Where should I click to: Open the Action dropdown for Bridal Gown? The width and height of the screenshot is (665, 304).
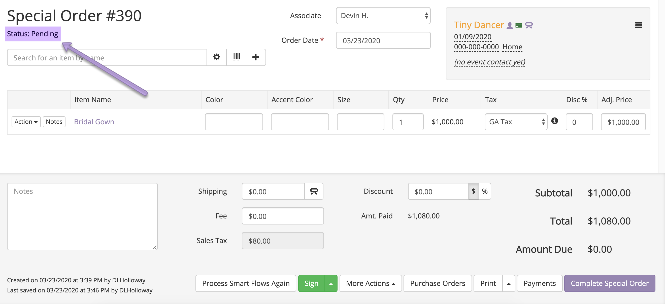point(26,122)
